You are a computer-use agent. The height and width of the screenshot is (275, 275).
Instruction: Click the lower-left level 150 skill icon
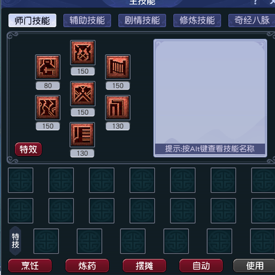48,108
